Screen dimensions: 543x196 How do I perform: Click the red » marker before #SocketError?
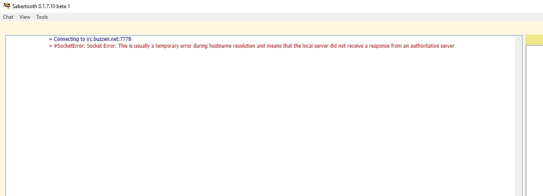[50, 46]
